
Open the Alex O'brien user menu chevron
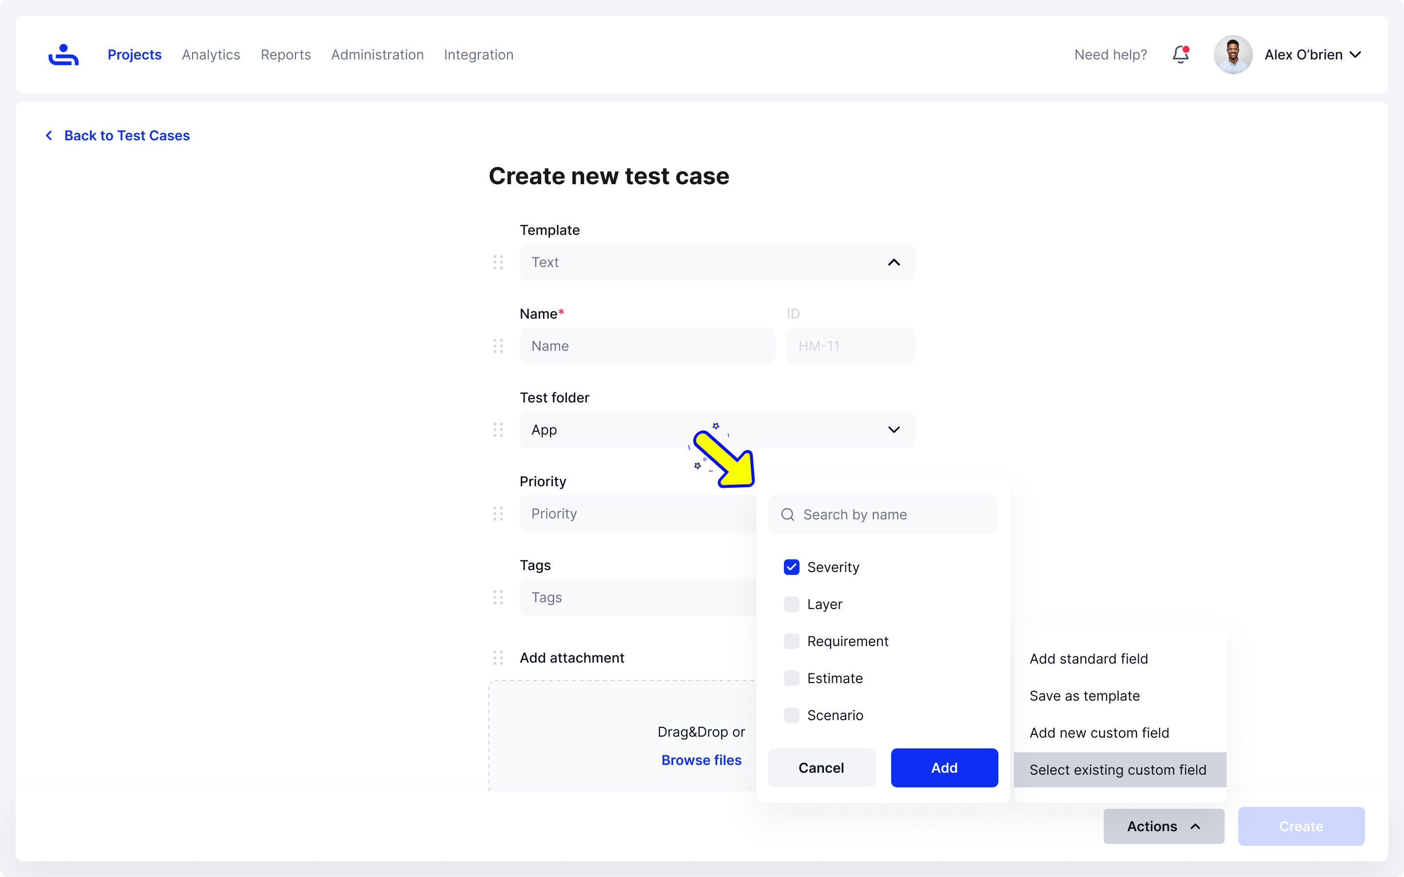coord(1356,55)
